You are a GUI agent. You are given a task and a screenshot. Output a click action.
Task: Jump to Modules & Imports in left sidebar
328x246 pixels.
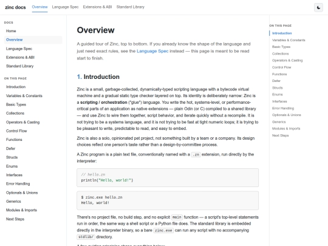(x=33, y=210)
